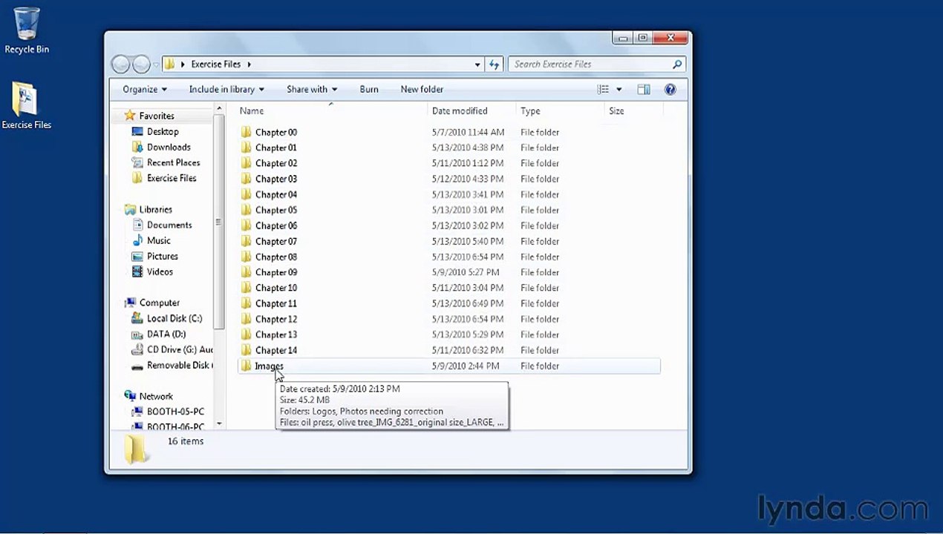Image resolution: width=943 pixels, height=534 pixels.
Task: Click the 5/7/2010 11:44 AM date cell
Action: click(468, 132)
